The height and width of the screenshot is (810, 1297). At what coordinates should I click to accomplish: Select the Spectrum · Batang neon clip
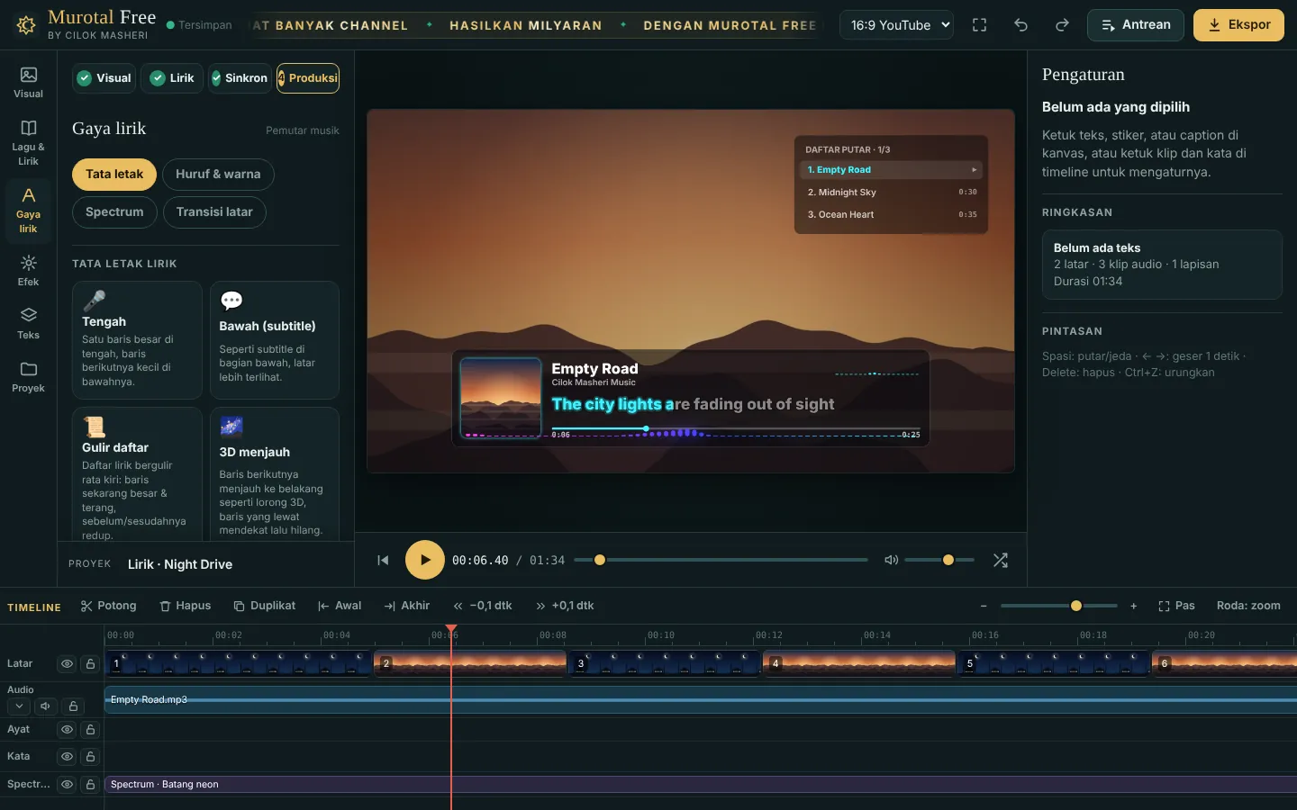point(701,784)
